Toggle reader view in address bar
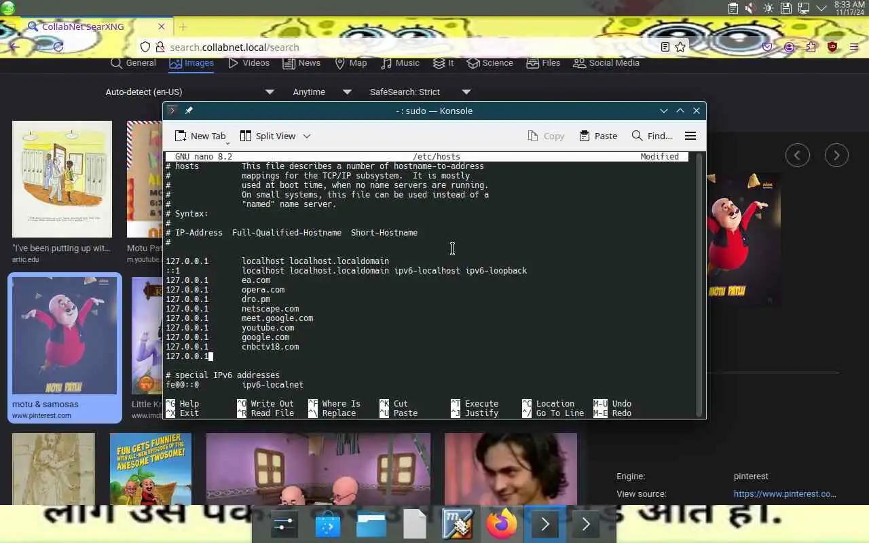 pyautogui.click(x=665, y=47)
